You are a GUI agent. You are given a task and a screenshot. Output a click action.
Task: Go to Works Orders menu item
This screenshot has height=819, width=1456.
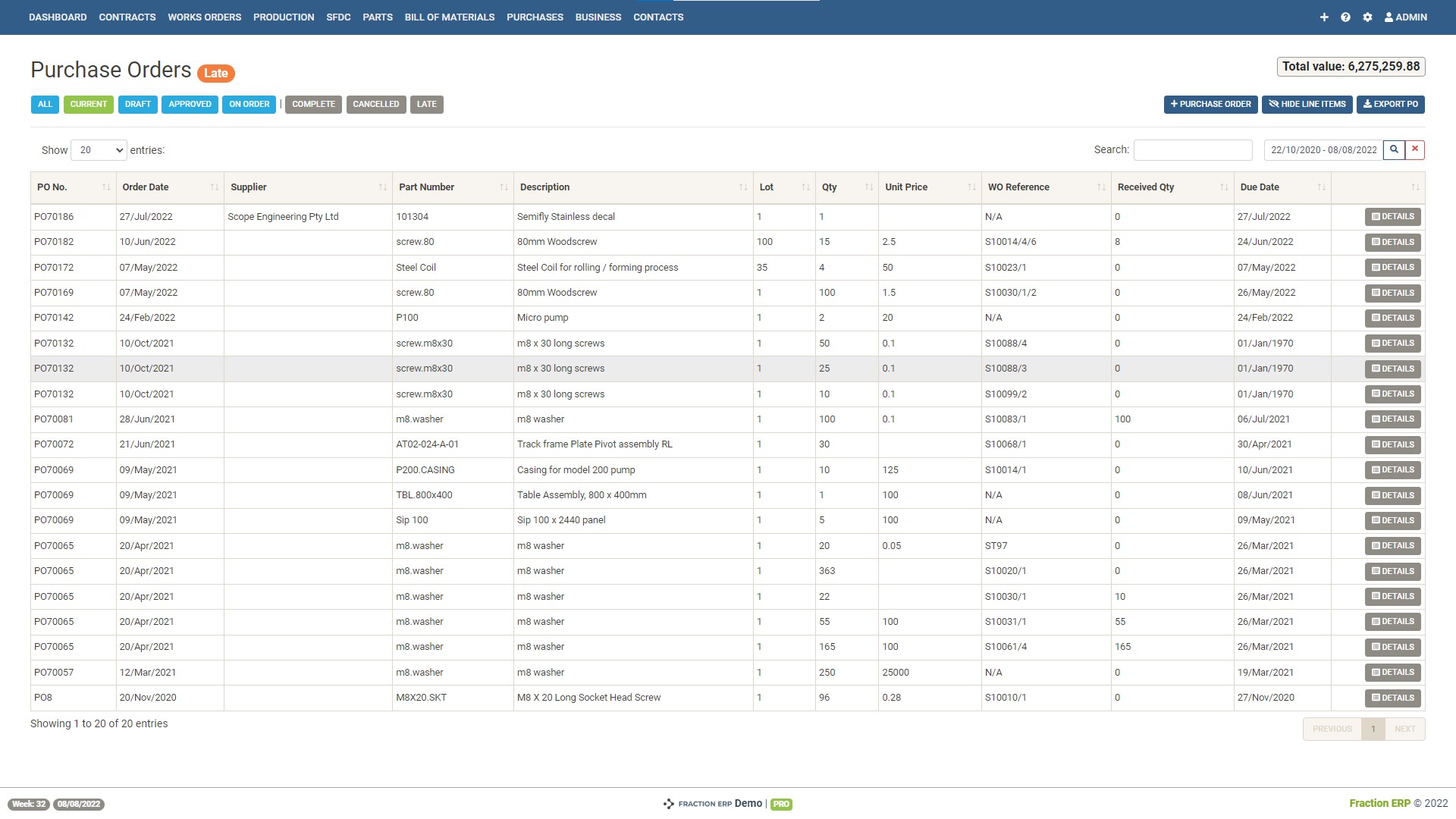204,17
